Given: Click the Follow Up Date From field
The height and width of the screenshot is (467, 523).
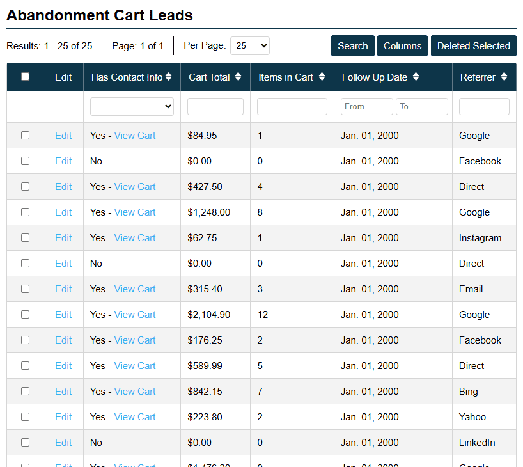Looking at the screenshot, I should tap(366, 106).
